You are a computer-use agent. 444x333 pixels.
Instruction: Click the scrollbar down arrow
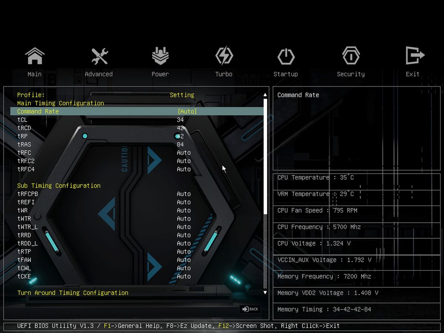tap(265, 293)
